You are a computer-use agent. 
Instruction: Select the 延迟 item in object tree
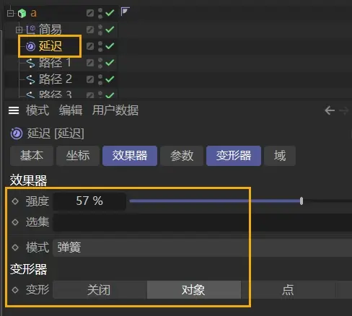(x=50, y=46)
